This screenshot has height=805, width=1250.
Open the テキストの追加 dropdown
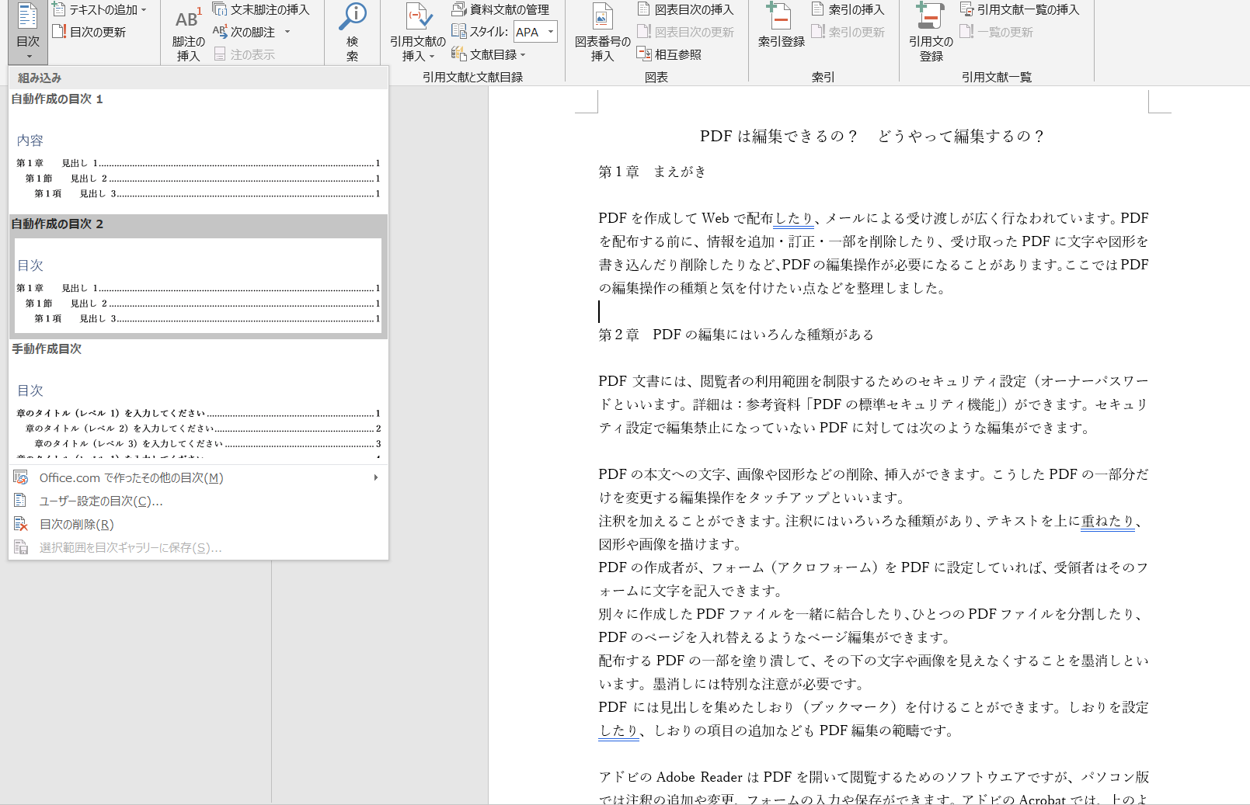[x=106, y=9]
